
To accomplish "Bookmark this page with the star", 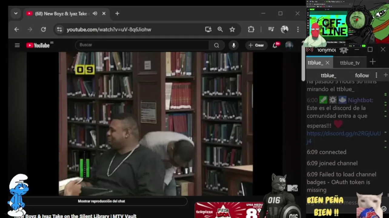I will point(232,29).
